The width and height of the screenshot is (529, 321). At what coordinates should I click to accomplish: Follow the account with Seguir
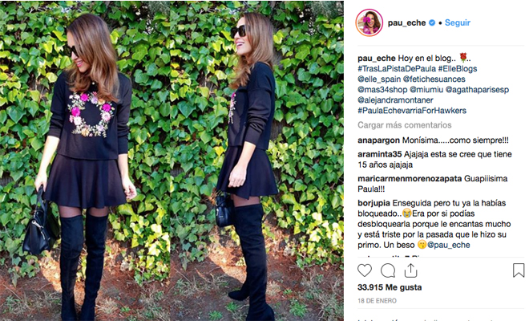[458, 22]
